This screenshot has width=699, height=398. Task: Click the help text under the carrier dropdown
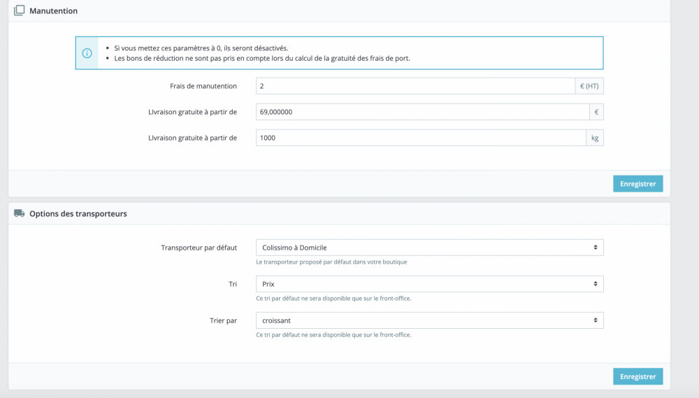click(x=331, y=262)
